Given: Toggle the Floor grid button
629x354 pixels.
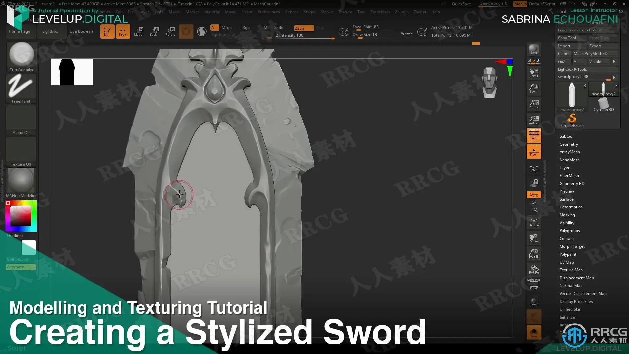Looking at the screenshot, I should (x=534, y=151).
